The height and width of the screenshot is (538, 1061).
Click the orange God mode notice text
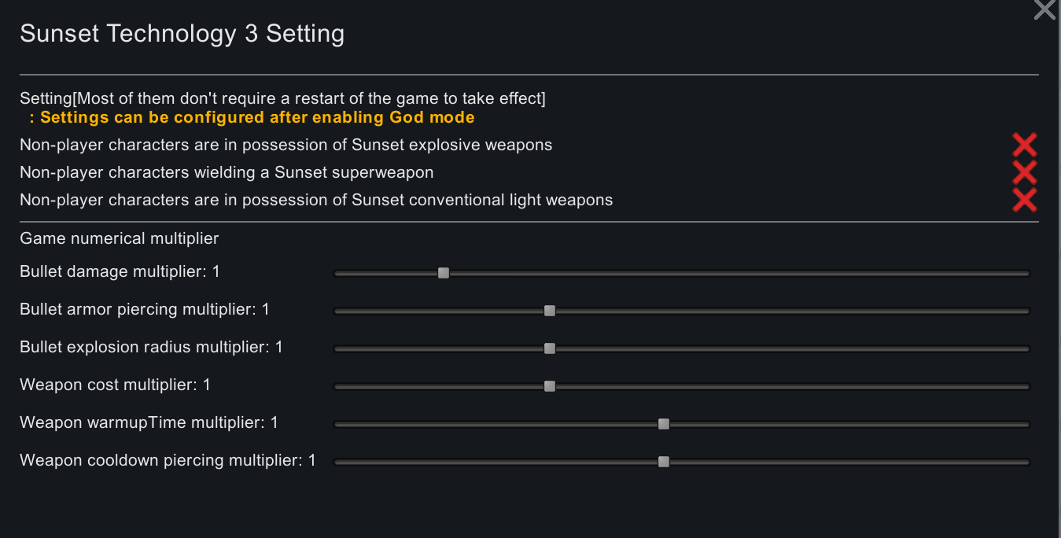point(257,118)
